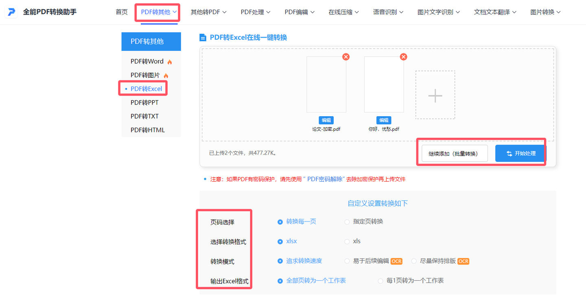
Task: Open PDF转TXT in the sidebar
Action: point(144,116)
